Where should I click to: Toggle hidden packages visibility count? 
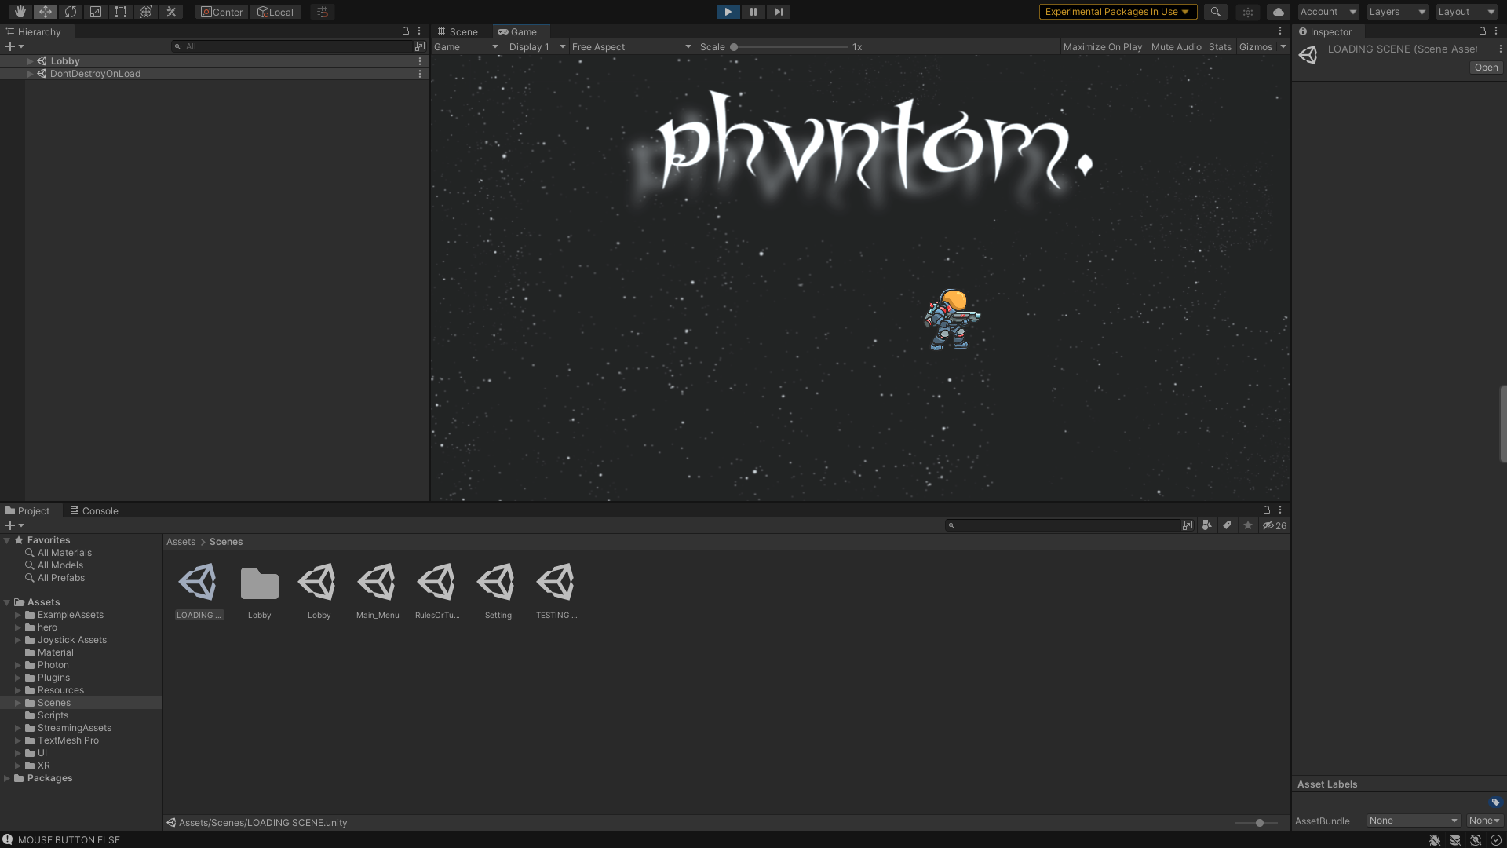(x=1275, y=525)
